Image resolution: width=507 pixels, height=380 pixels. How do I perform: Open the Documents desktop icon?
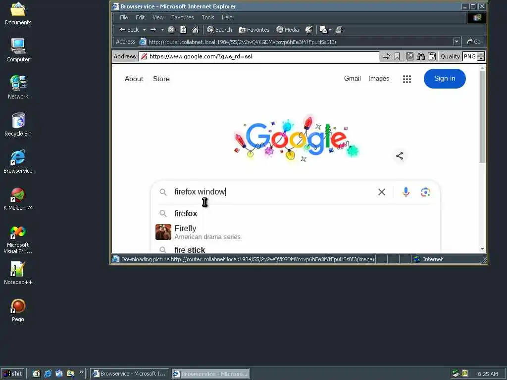coord(18,13)
